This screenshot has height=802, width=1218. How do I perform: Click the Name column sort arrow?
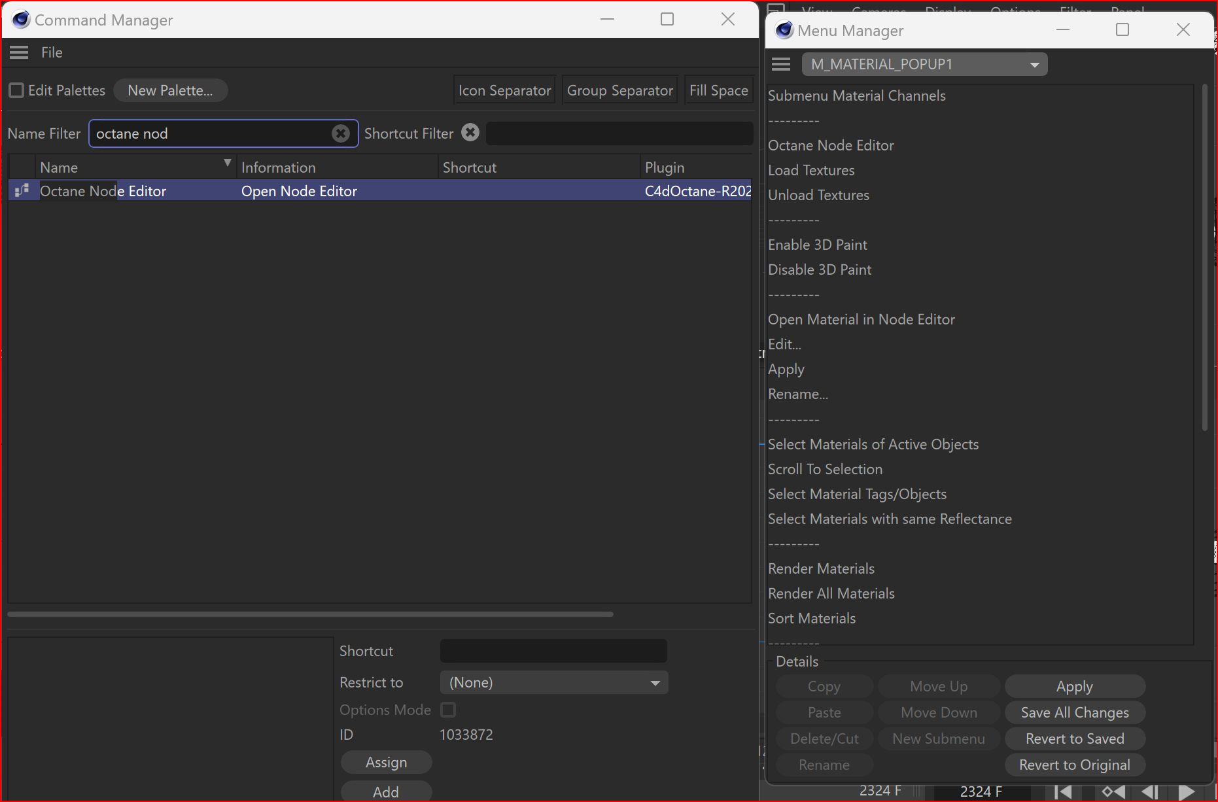(227, 163)
